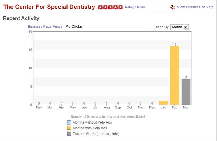
Task: Click the gray March bar showing 7
Action: click(186, 92)
